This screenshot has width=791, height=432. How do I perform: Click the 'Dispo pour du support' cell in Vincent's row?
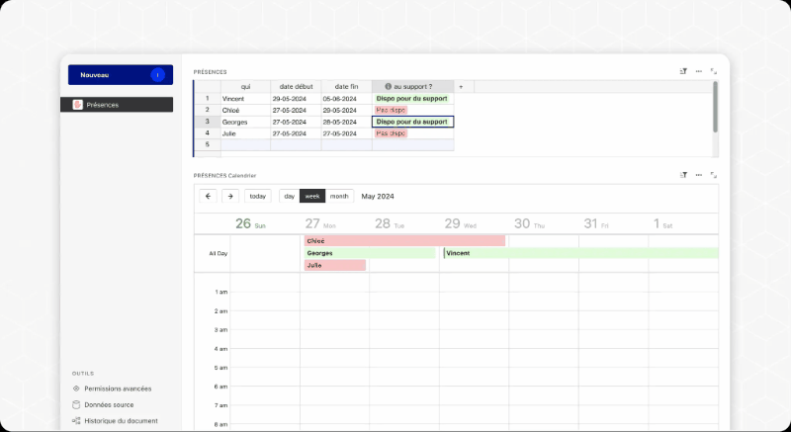click(413, 99)
